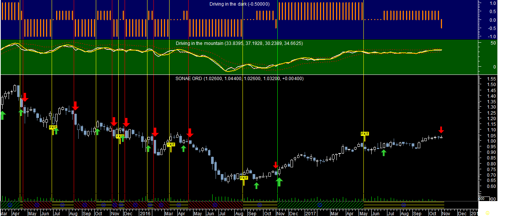The width and height of the screenshot is (506, 216).
Task: Click the ribbon symbol in the 2017 green-hatched segment
Action: pyautogui.click(x=320, y=205)
